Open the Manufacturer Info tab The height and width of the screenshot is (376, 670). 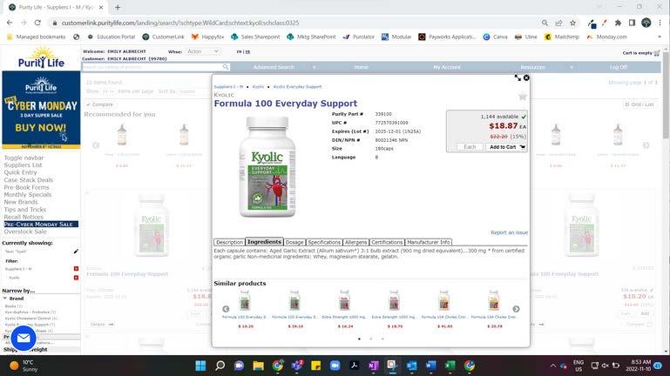[x=428, y=242]
